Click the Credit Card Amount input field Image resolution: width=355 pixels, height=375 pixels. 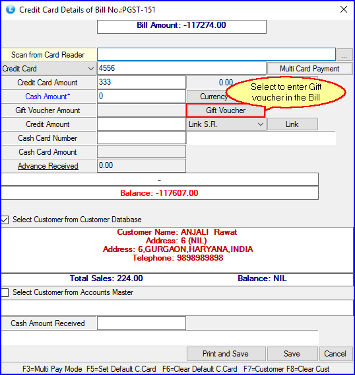coord(141,83)
